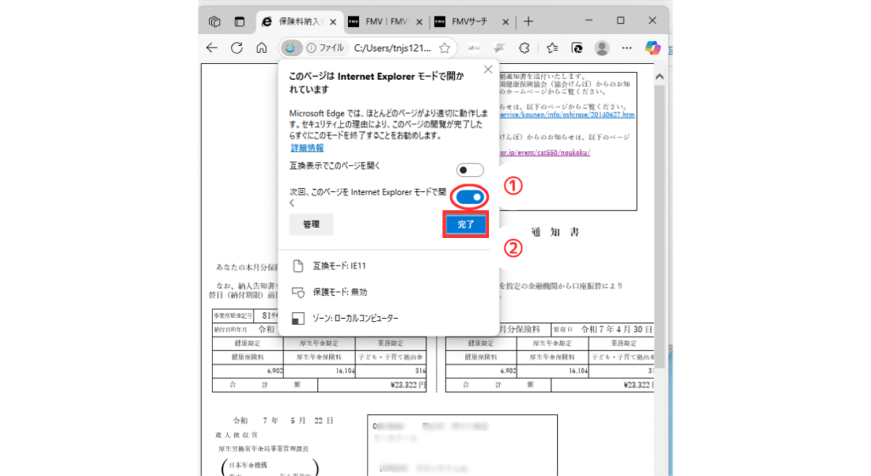Click the 健康保険料 cell in right table
This screenshot has width=871, height=476.
tap(481, 357)
